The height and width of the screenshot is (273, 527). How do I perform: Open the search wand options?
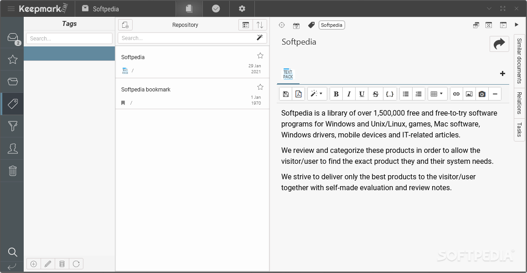click(259, 38)
